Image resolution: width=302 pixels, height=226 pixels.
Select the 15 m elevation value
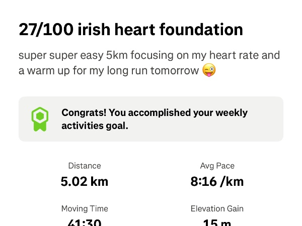[217, 222]
